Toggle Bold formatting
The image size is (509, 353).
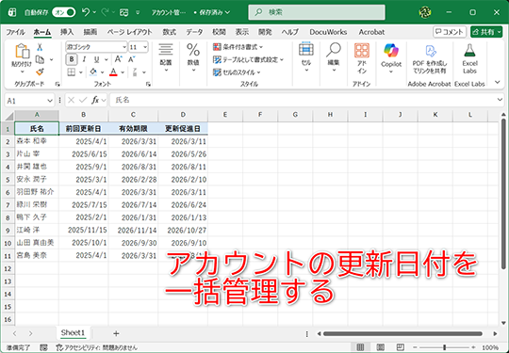click(x=72, y=59)
